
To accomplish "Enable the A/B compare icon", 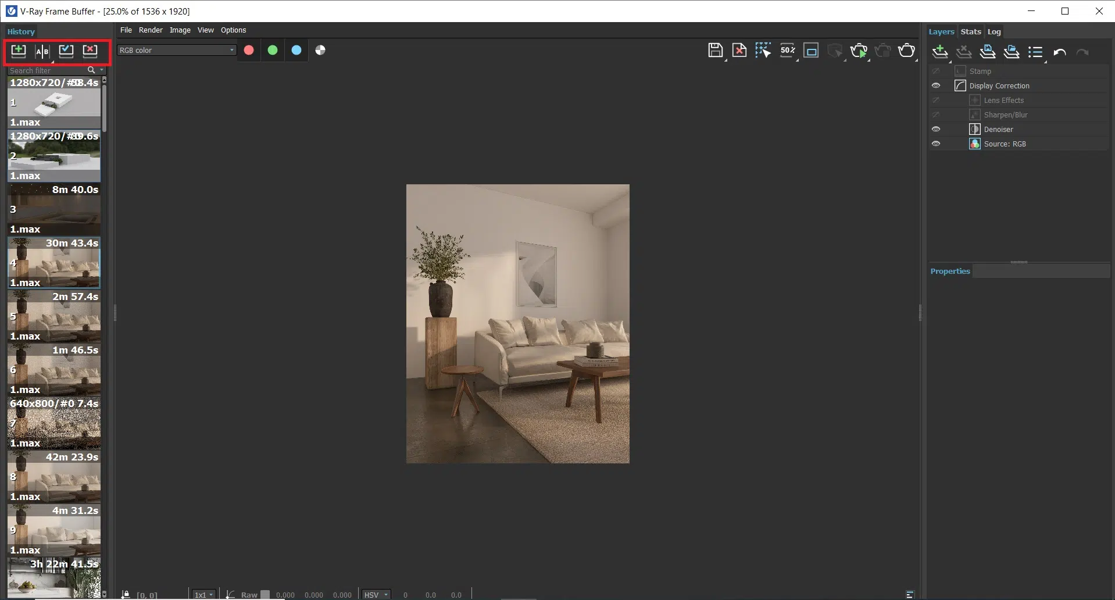I will pos(42,52).
